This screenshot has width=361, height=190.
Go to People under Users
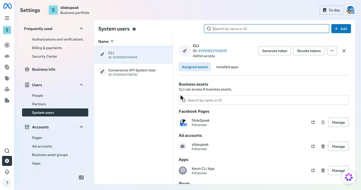[x=38, y=96]
